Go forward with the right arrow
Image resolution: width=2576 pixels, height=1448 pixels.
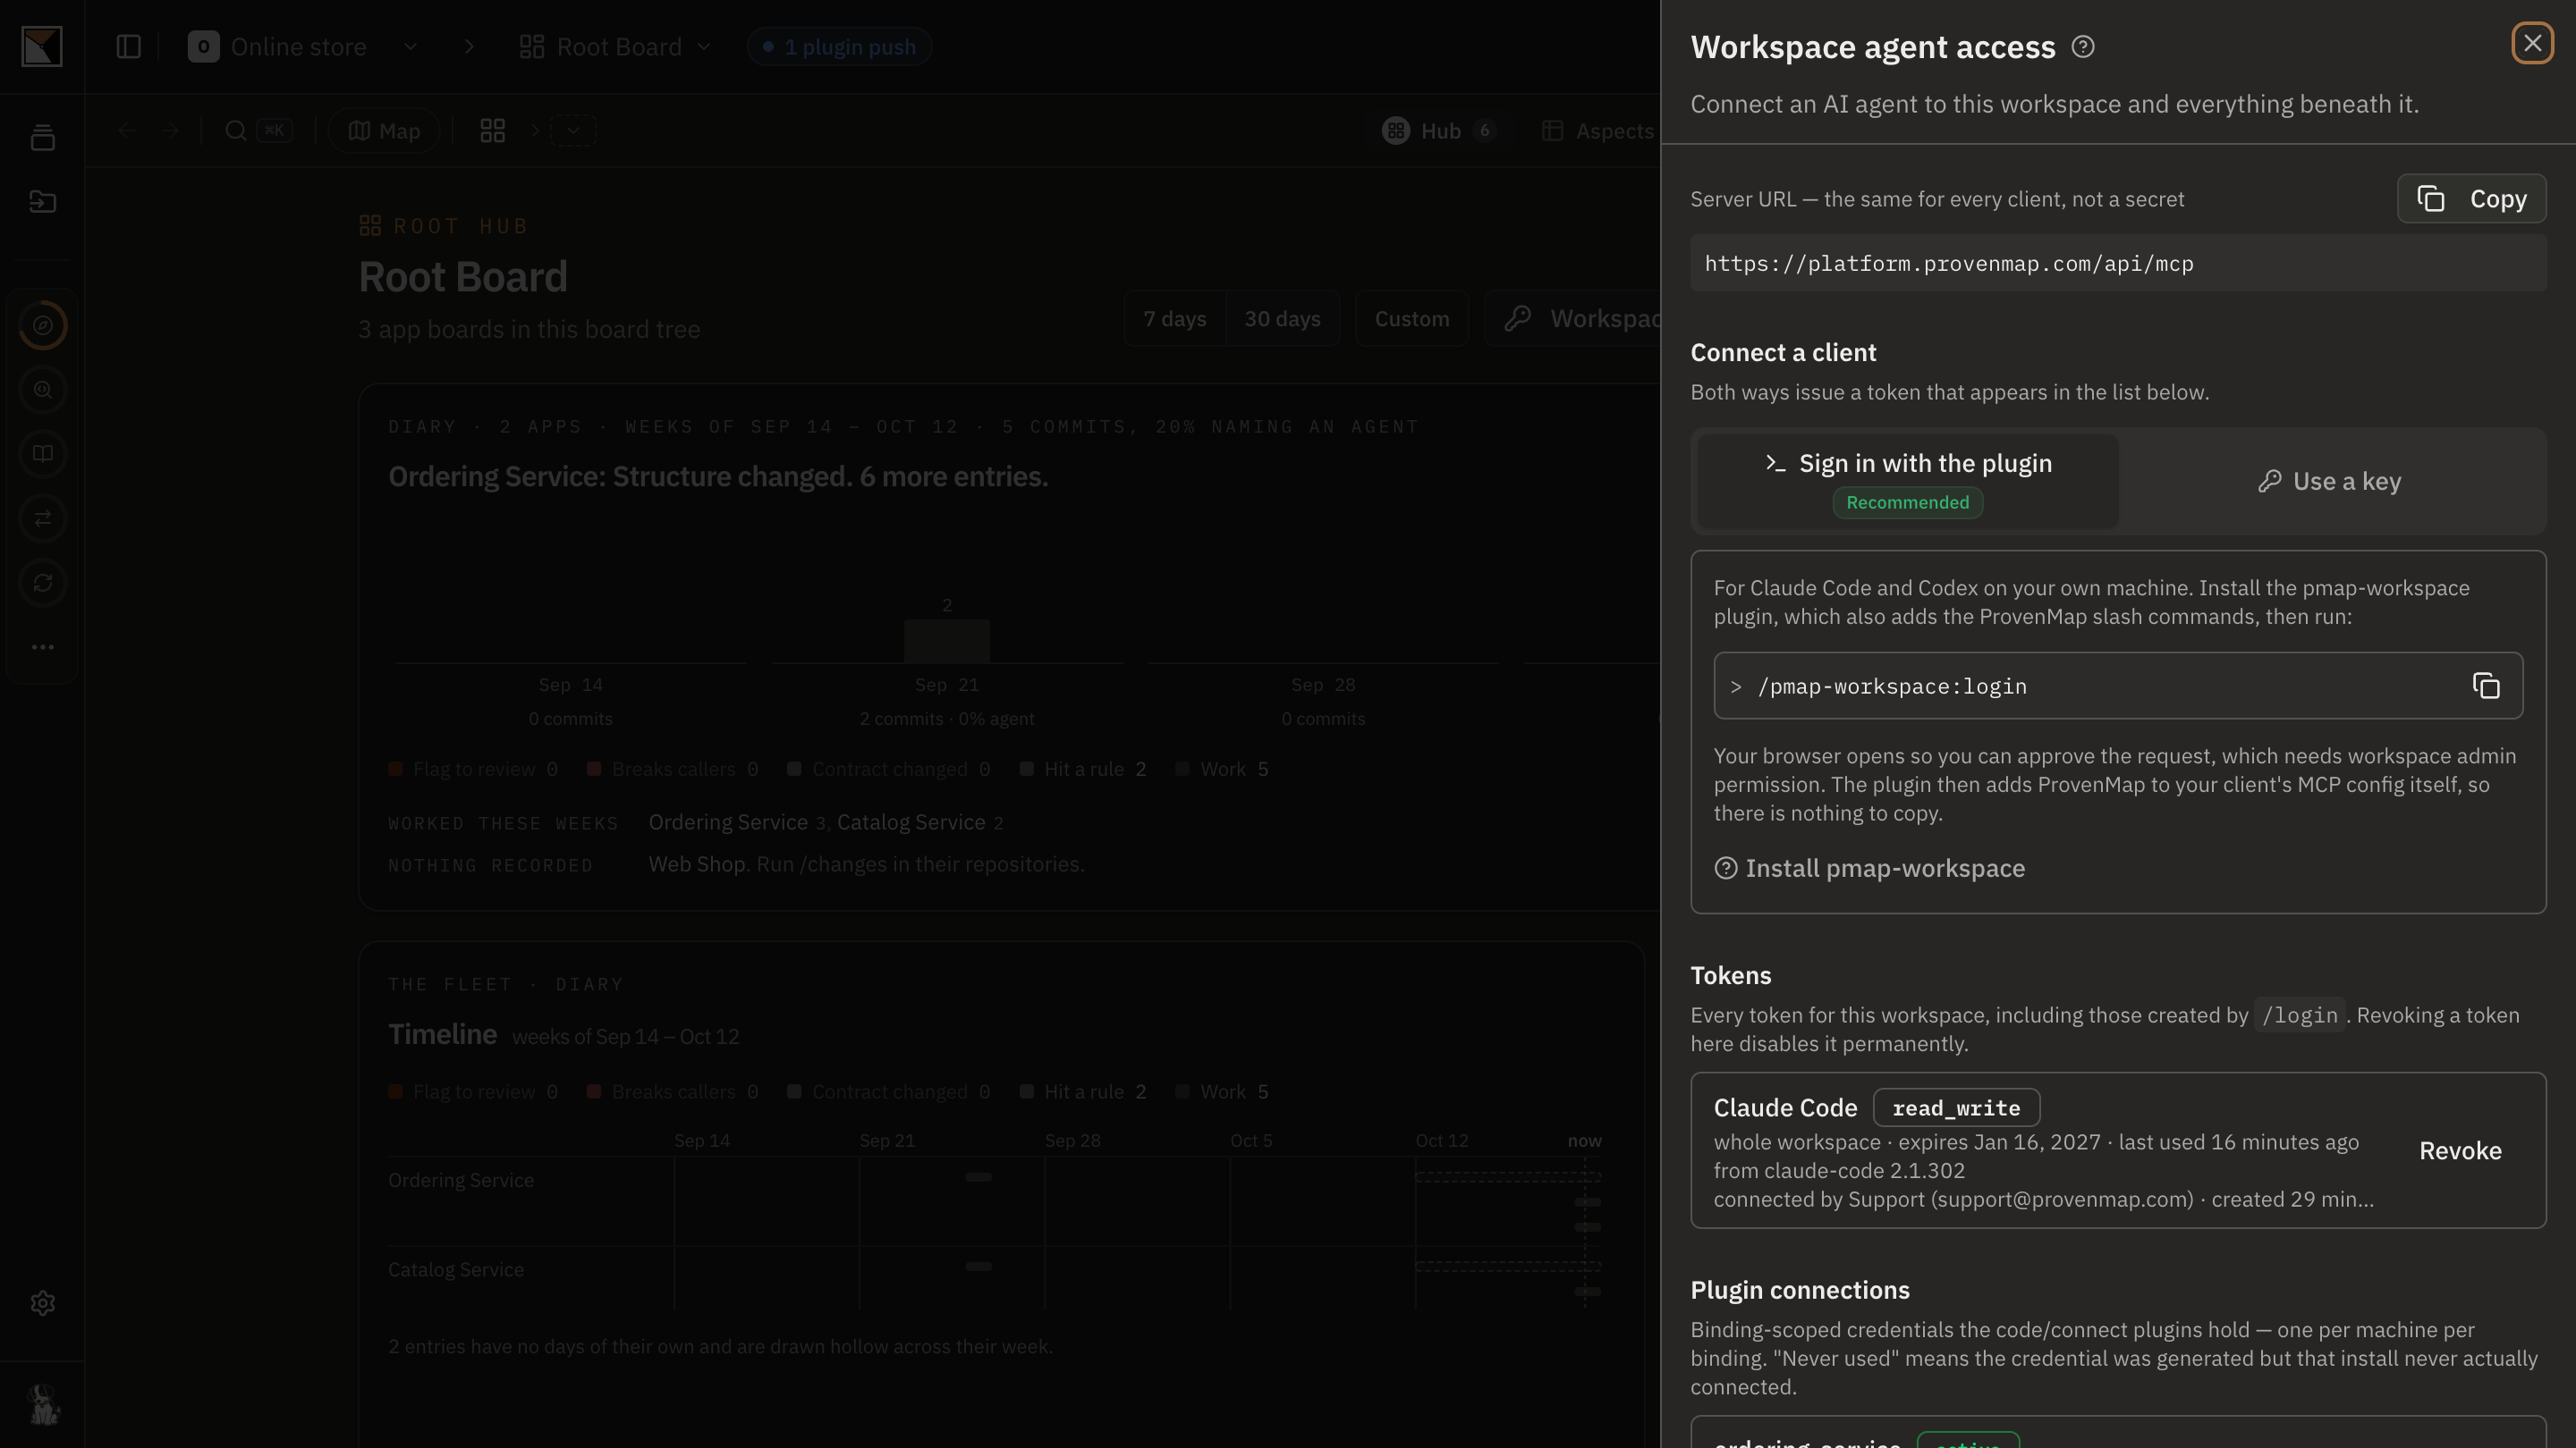click(x=170, y=130)
